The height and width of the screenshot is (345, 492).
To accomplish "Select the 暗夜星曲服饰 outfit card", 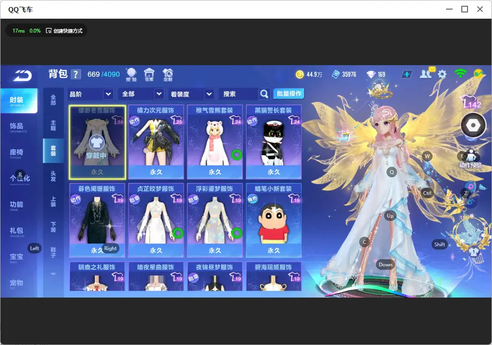I will [x=156, y=276].
